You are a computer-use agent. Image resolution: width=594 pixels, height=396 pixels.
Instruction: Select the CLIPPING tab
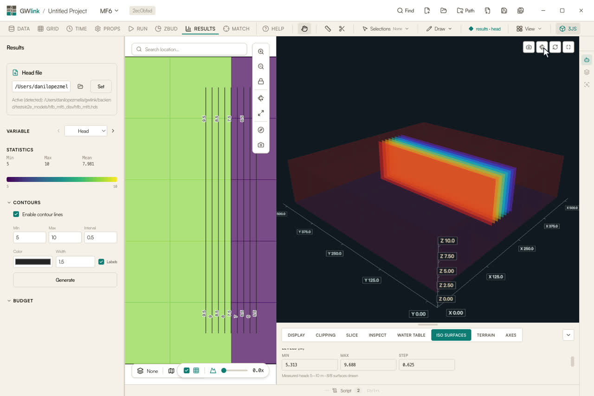point(325,335)
